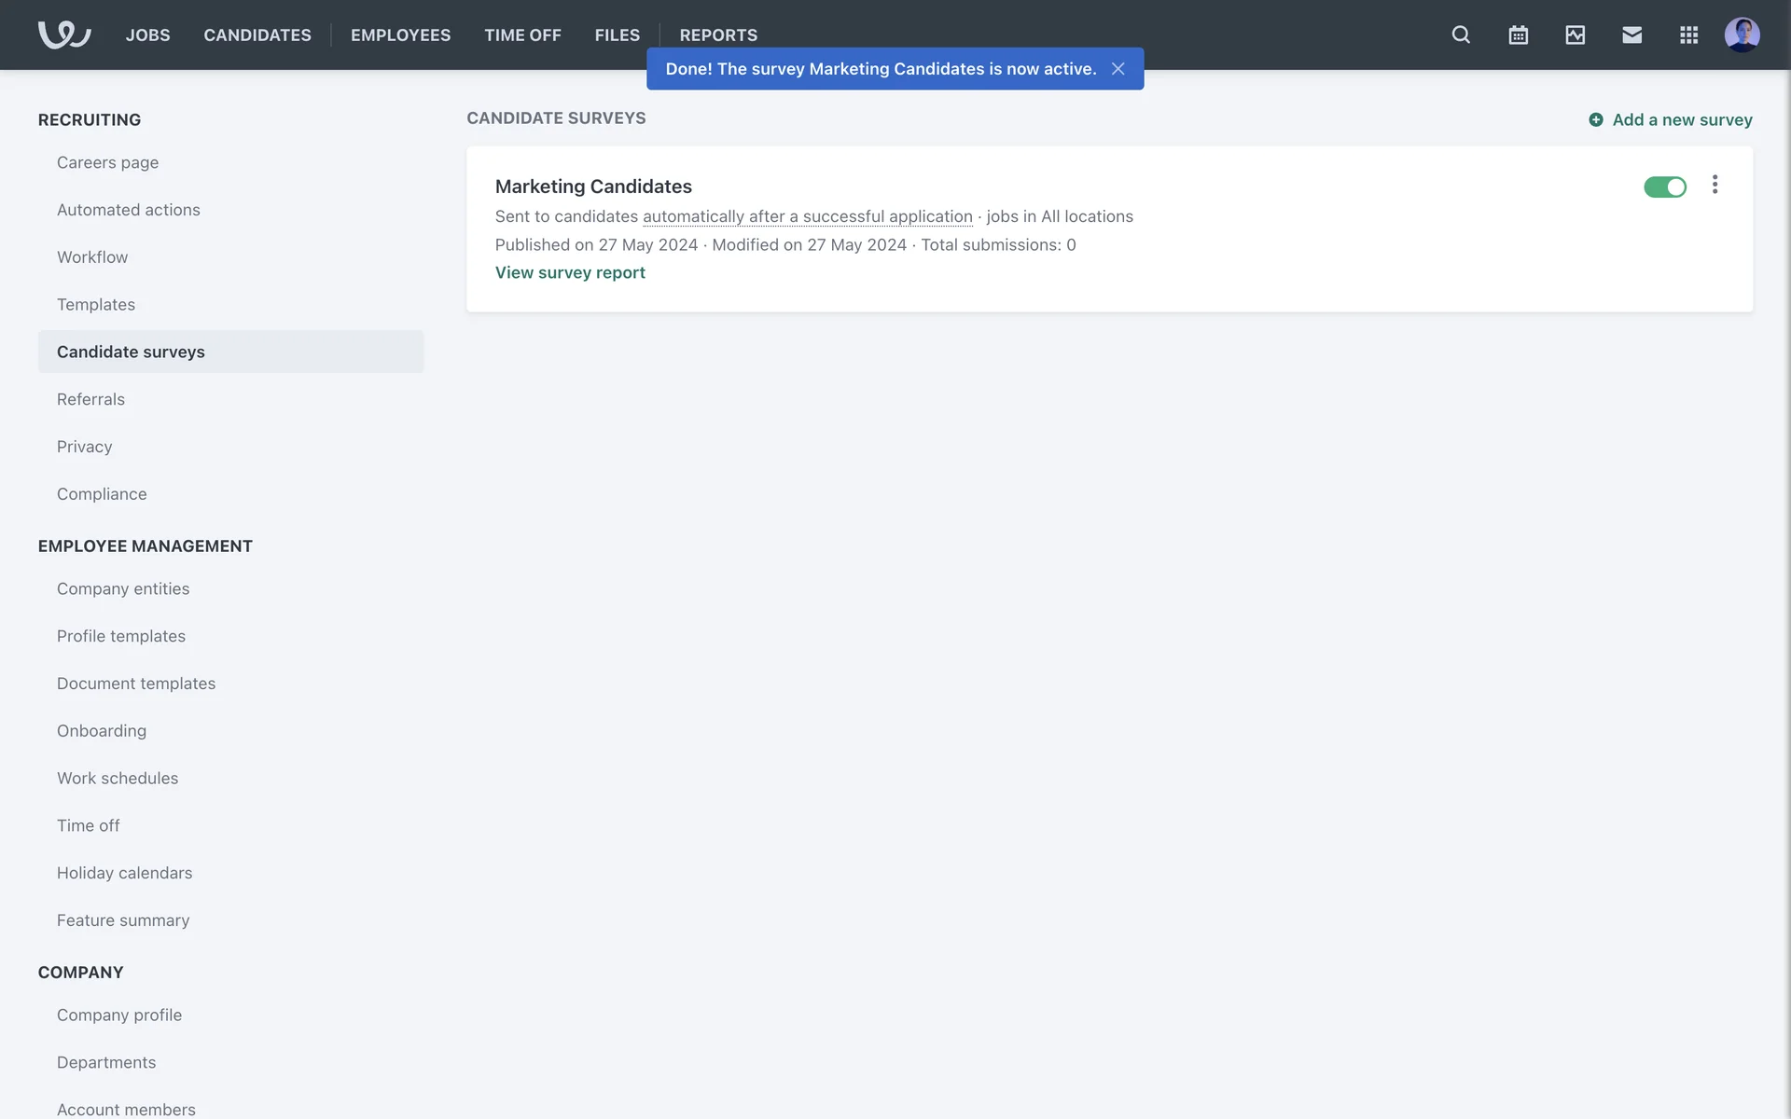The width and height of the screenshot is (1791, 1119).
Task: Click the Workable logo icon
Action: (63, 35)
